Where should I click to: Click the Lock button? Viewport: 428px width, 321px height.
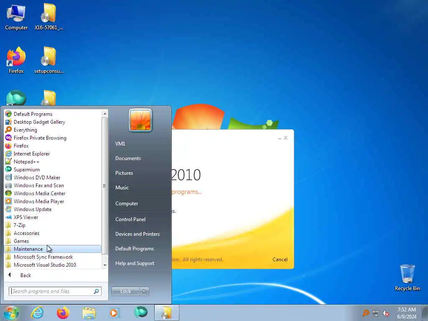(125, 291)
